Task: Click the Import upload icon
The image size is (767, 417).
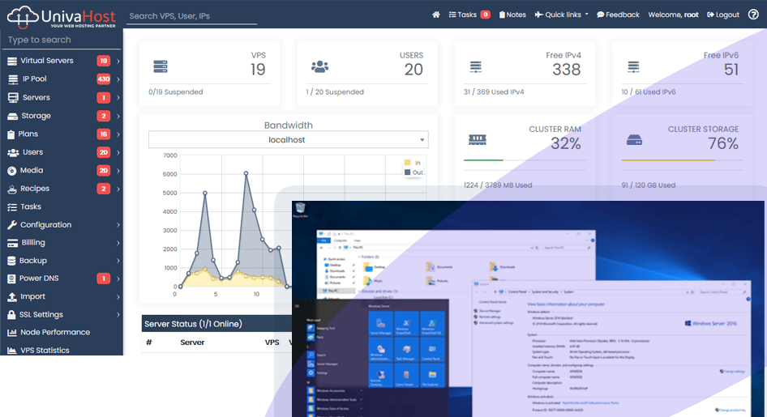Action: 12,297
